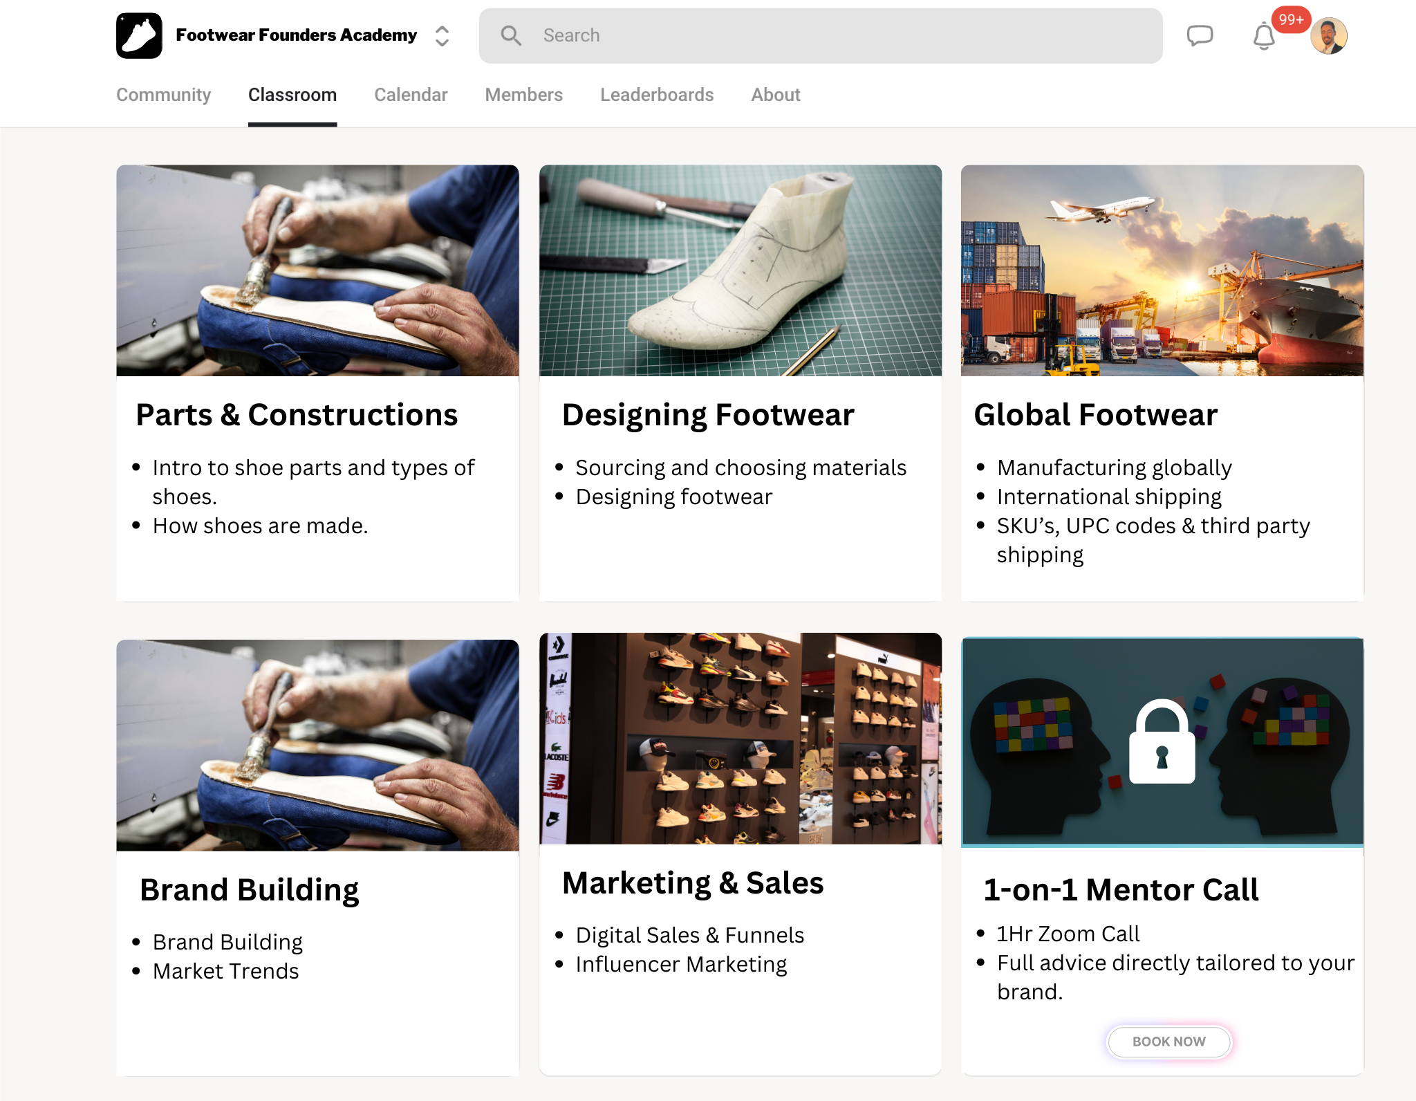
Task: Click the BOOK NOW button
Action: point(1168,1042)
